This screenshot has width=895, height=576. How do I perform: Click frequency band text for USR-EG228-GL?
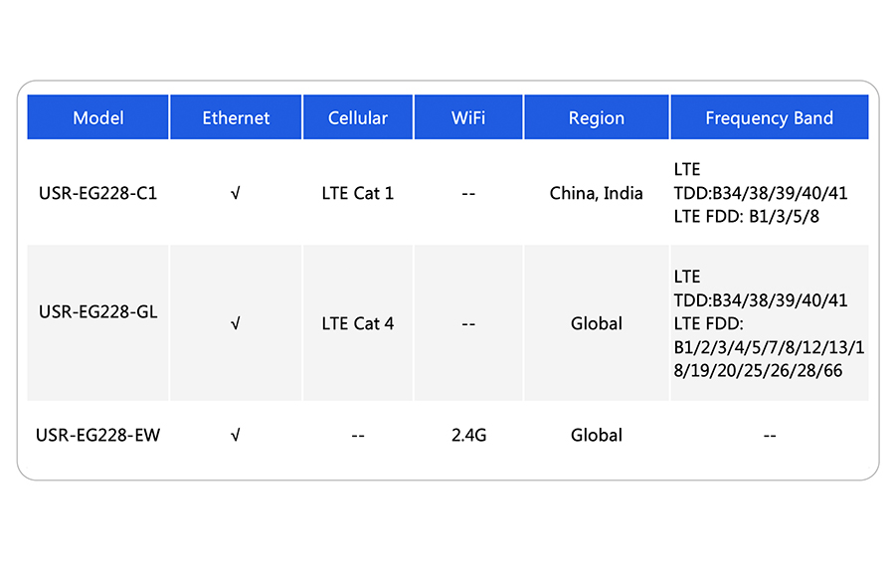(768, 323)
